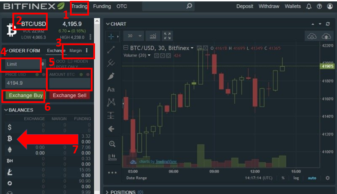Select the trend line drawing tool
337x194 pixels.
pos(111,50)
